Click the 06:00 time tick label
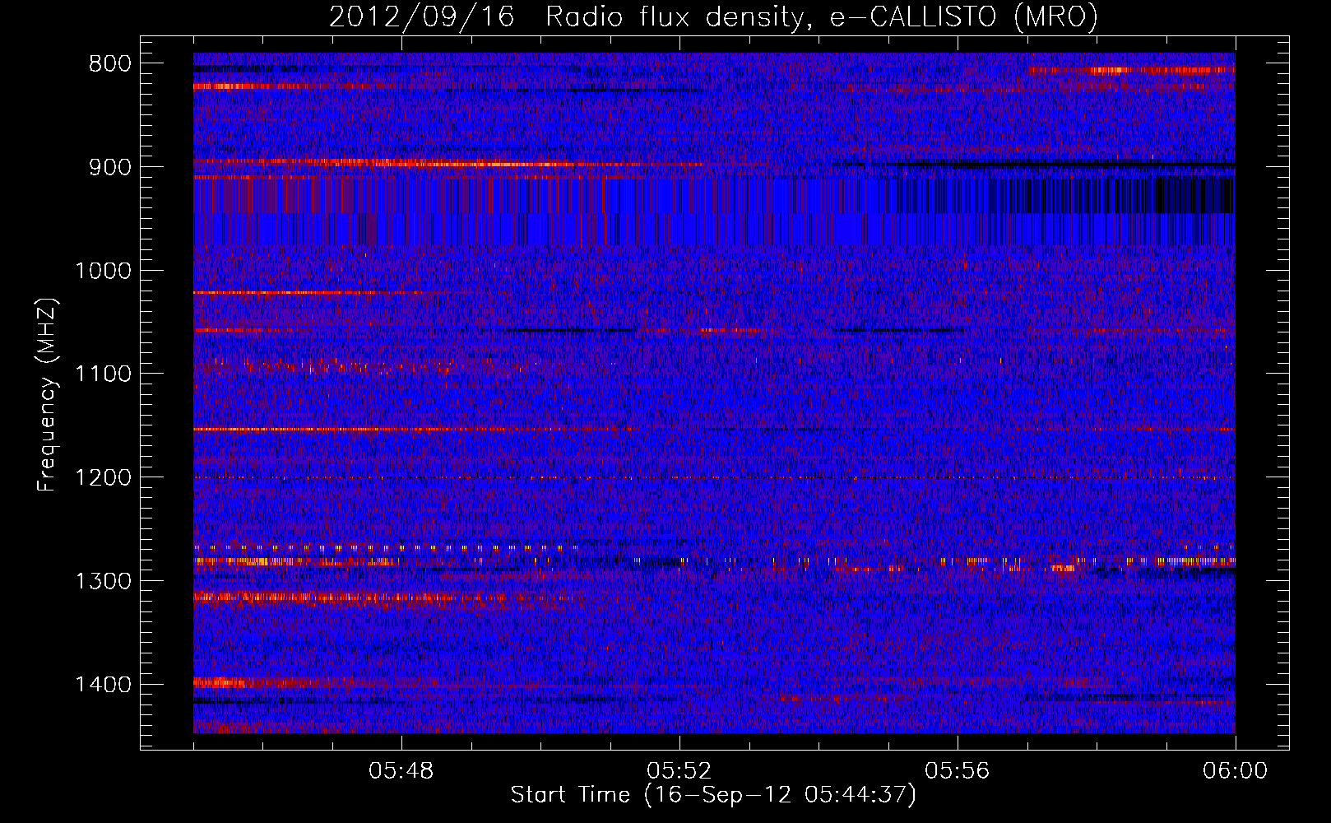Screen dimensions: 1331x823 point(1235,771)
